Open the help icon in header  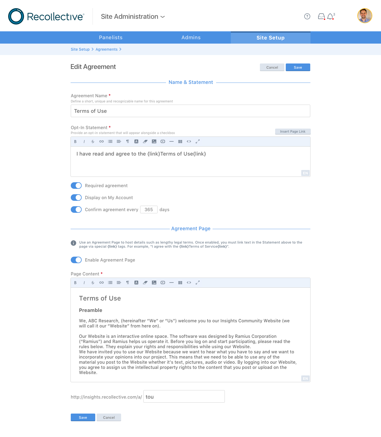tap(307, 17)
